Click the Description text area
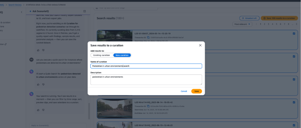 click(x=146, y=79)
